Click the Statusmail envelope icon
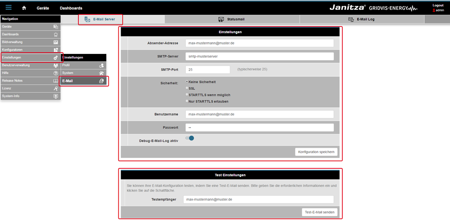 (221, 19)
